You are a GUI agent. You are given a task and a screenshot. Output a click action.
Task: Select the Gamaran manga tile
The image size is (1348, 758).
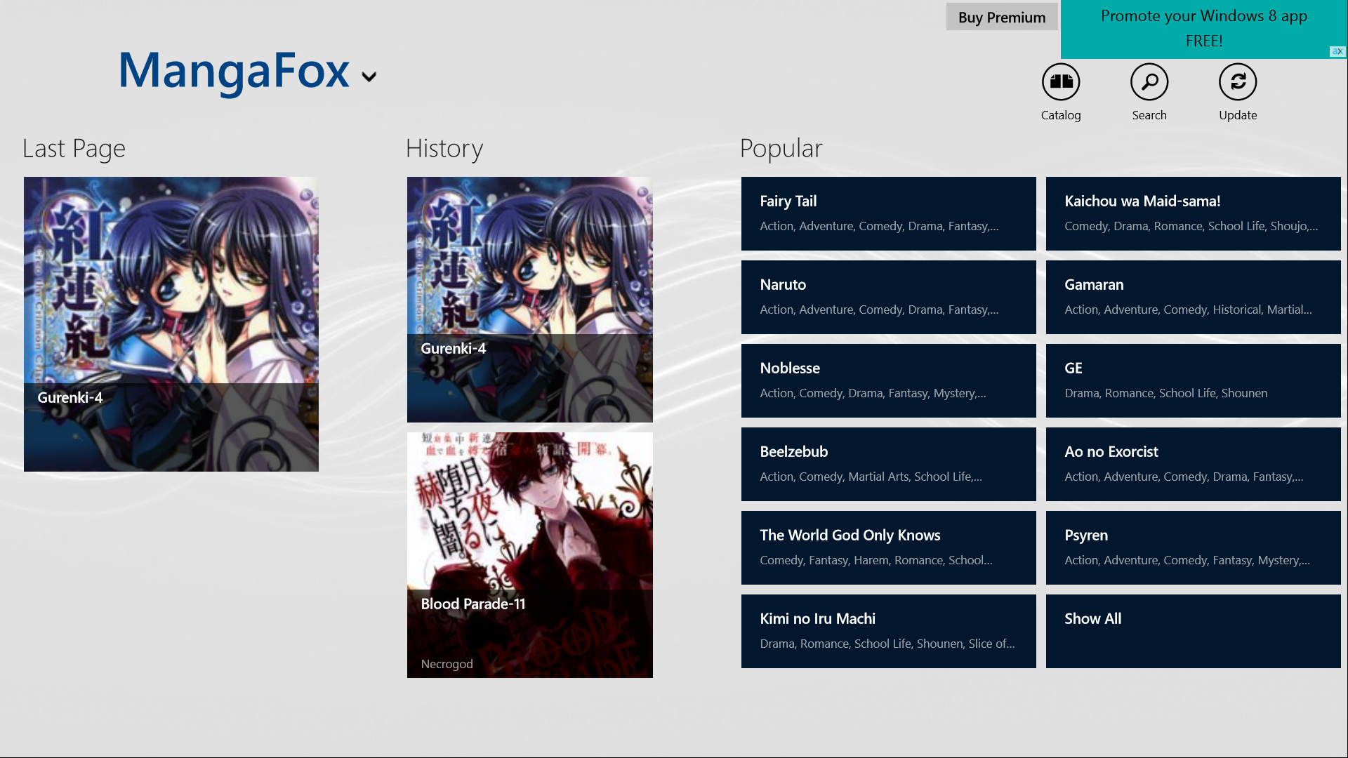[1193, 297]
